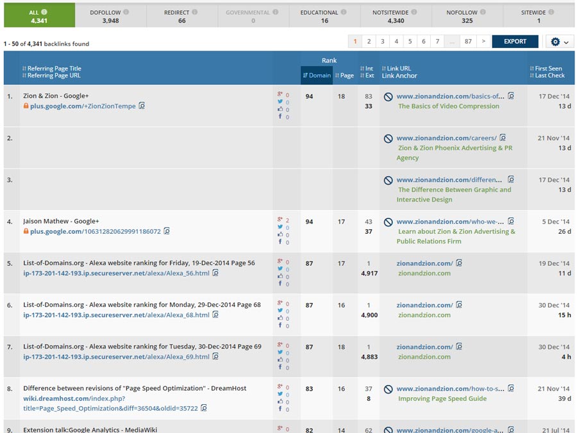Open www.zionandzion.com/careers/ link URL
Screen dimensions: 577x433
click(x=446, y=138)
